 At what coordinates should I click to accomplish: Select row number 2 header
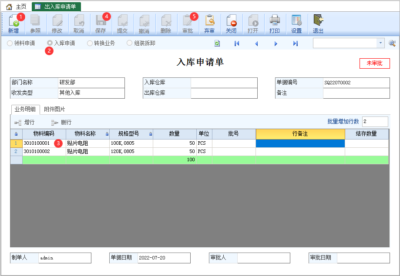16,151
